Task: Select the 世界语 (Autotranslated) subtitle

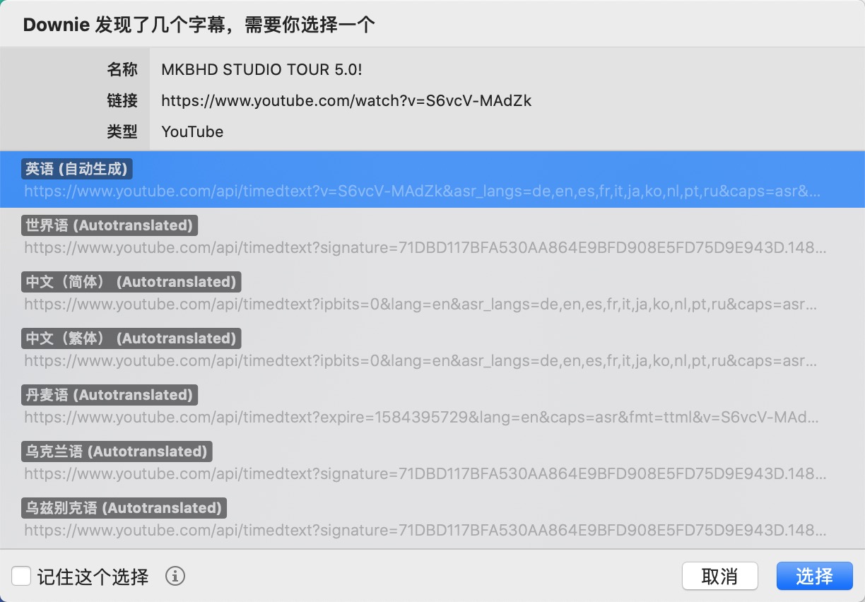Action: [x=432, y=236]
